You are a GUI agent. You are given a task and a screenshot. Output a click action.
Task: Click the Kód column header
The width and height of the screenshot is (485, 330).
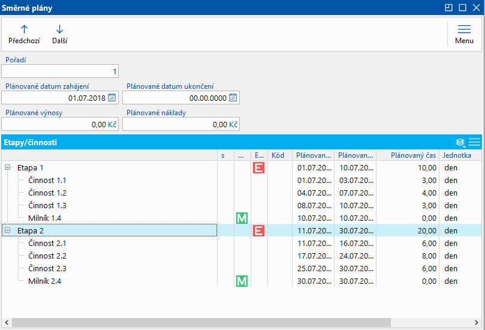pos(280,155)
